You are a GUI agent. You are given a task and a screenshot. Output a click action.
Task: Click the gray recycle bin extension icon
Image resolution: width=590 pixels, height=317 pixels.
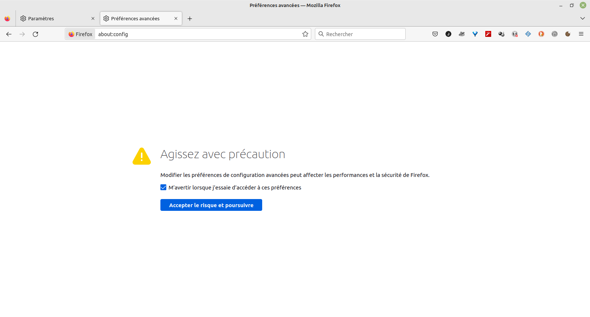click(555, 34)
